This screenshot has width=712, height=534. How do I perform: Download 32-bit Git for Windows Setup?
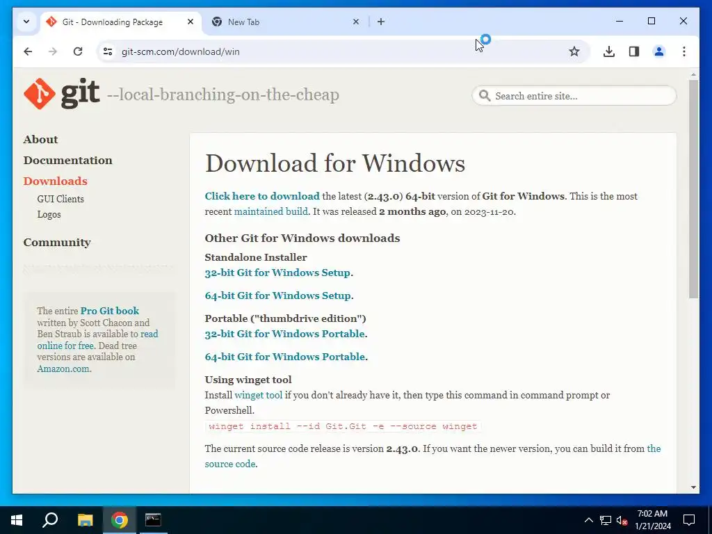point(277,273)
